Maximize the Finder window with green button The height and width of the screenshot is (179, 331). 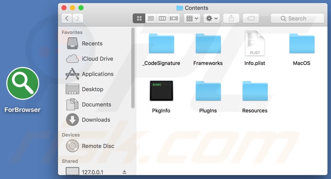click(x=81, y=8)
